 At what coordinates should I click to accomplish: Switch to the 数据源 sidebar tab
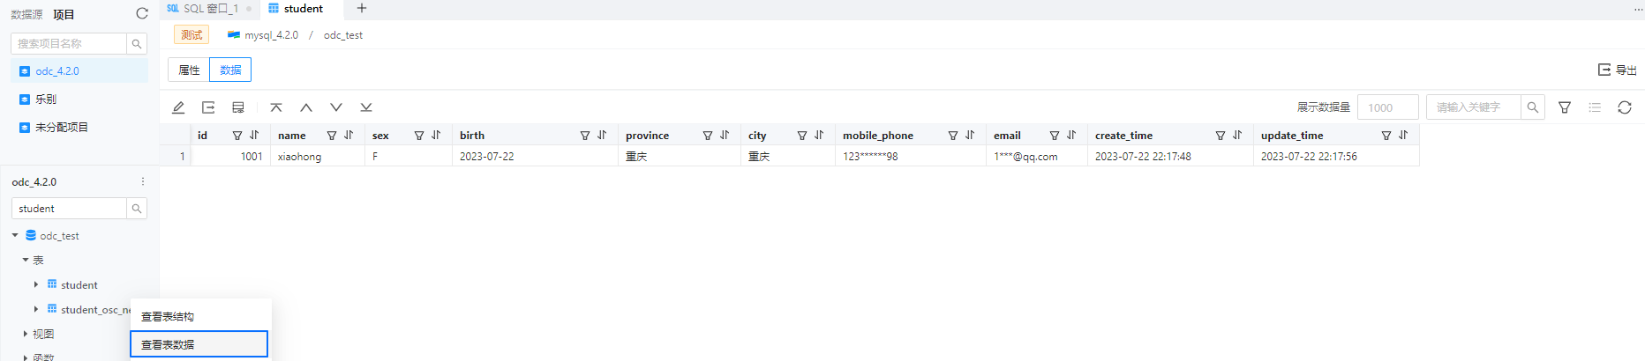pos(26,14)
